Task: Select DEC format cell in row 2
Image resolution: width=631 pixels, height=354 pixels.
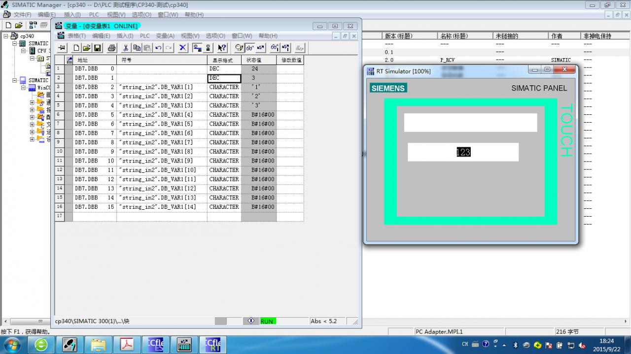Action: point(224,78)
